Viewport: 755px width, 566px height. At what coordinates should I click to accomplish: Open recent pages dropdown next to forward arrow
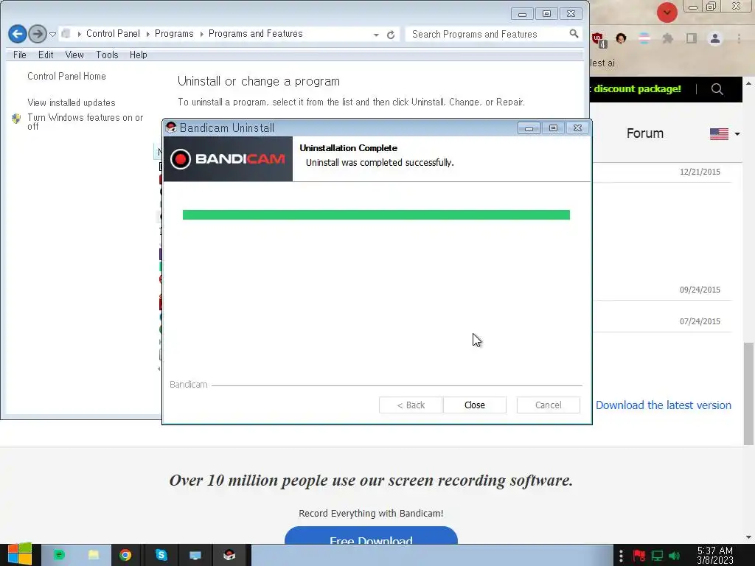pos(52,34)
